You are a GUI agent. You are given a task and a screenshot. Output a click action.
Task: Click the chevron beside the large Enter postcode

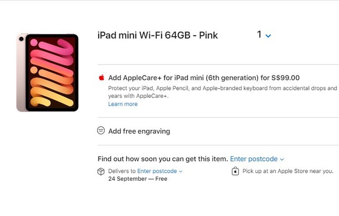pos(282,160)
